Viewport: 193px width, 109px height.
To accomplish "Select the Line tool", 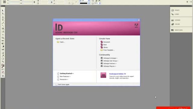I will (x=3, y=25).
